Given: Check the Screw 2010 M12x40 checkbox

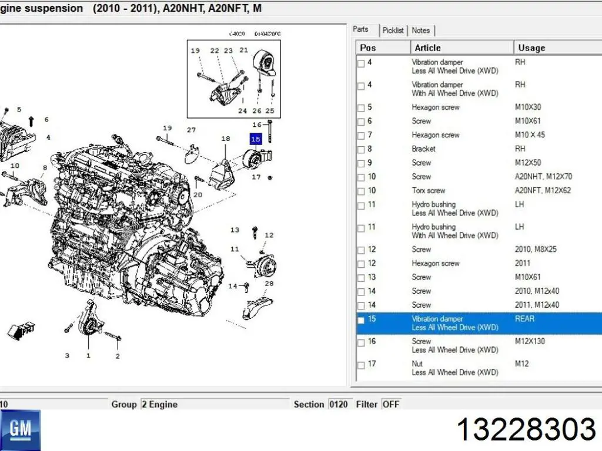Looking at the screenshot, I should point(361,292).
